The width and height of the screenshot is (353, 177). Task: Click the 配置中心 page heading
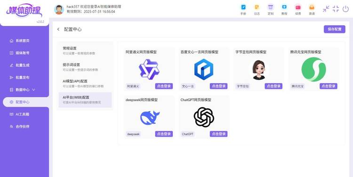coord(72,29)
